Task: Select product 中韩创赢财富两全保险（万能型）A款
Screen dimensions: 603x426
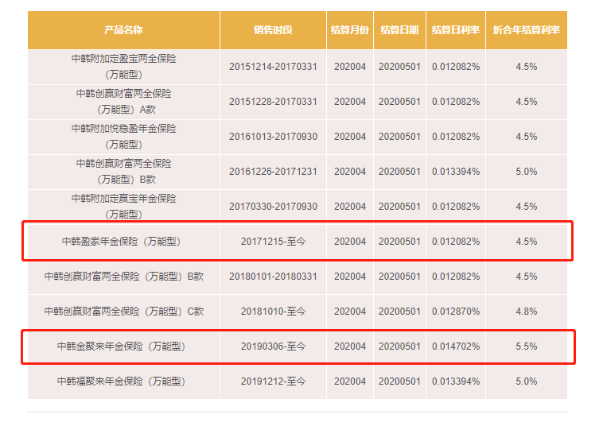Action: [x=123, y=102]
